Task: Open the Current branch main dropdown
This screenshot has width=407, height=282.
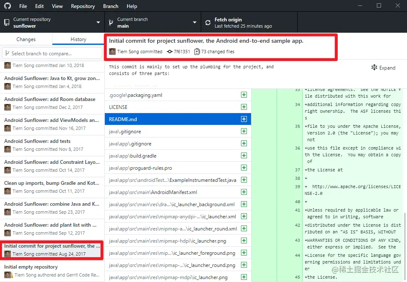Action: point(153,22)
